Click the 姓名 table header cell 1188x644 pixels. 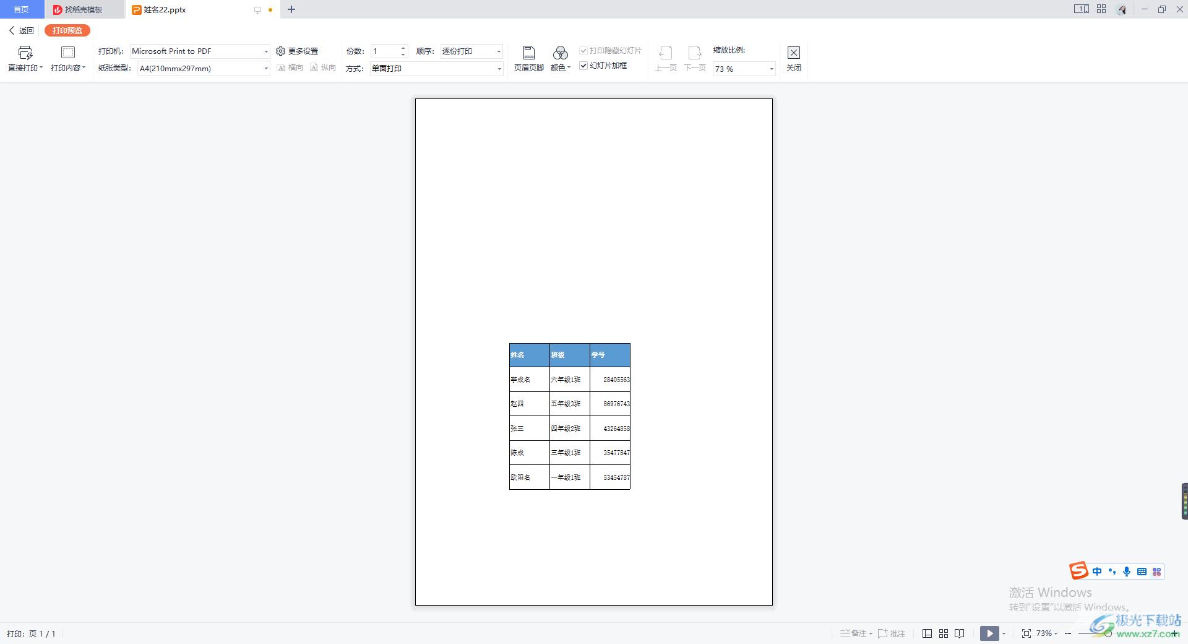tap(530, 355)
